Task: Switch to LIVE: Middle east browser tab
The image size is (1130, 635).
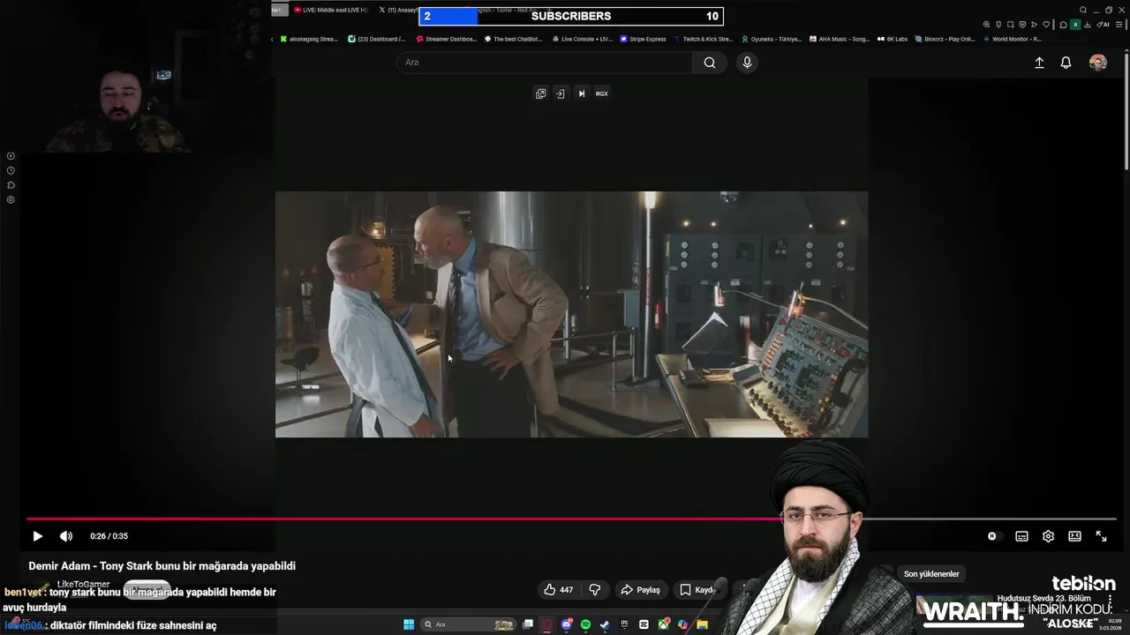Action: tap(330, 10)
